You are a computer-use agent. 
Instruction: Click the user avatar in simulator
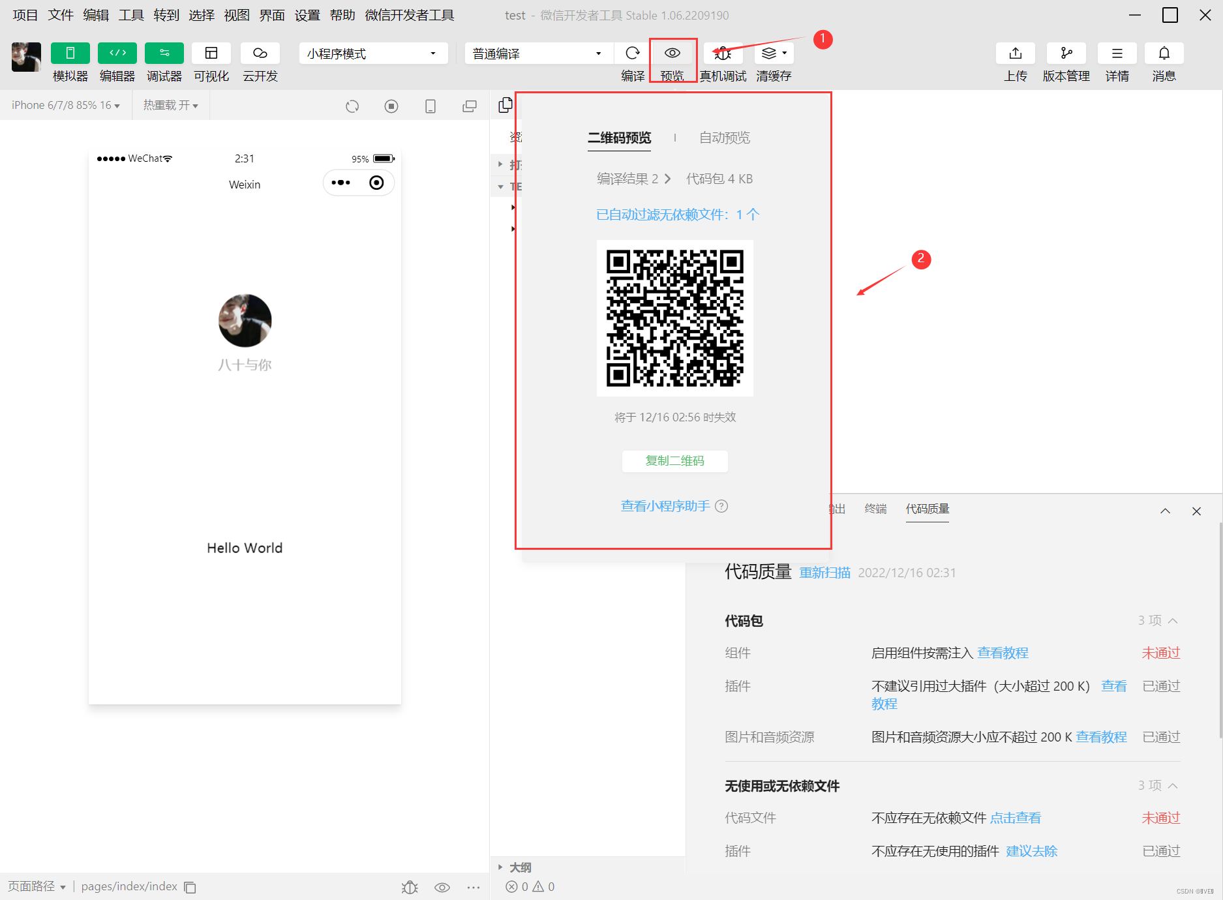click(x=245, y=320)
